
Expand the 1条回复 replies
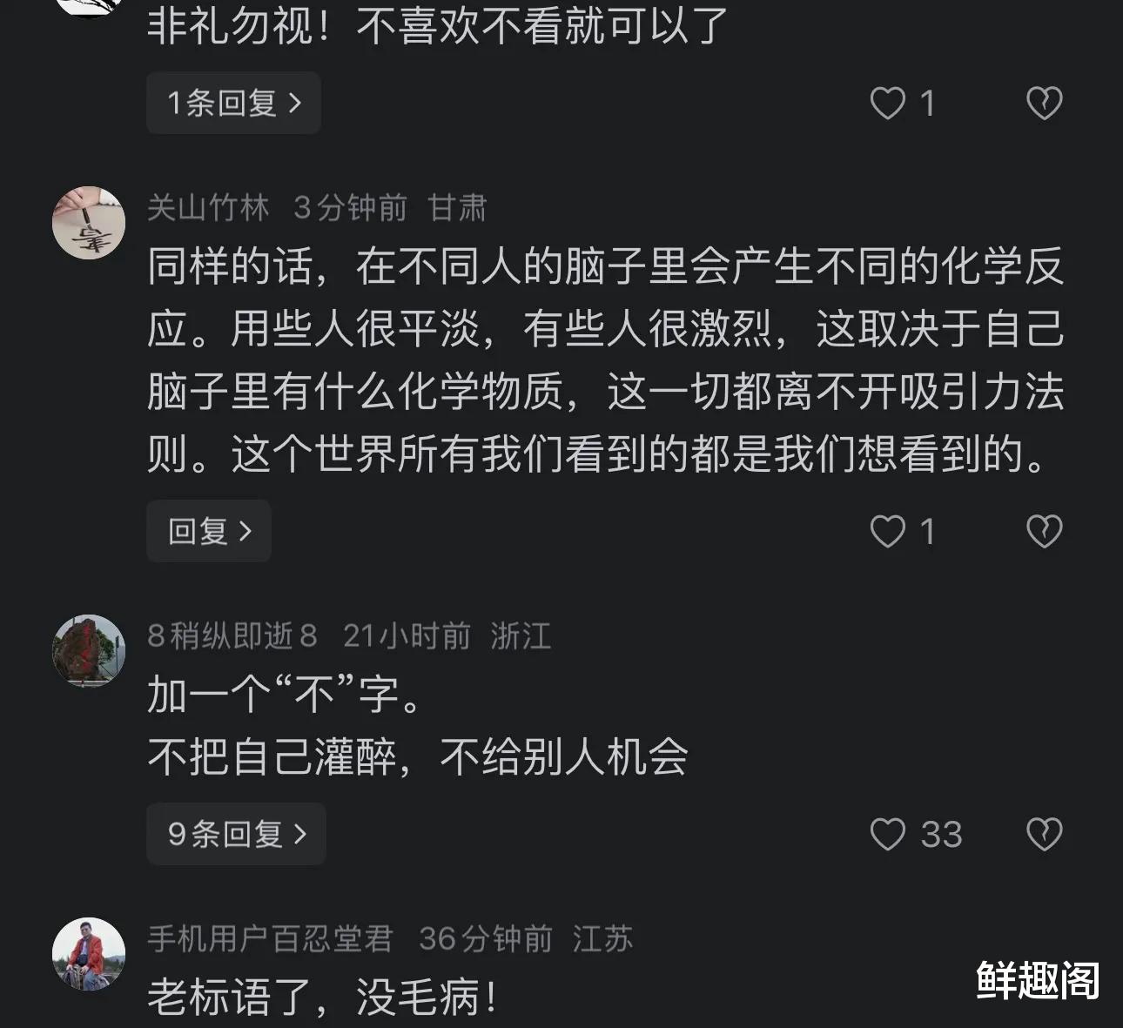[x=233, y=104]
